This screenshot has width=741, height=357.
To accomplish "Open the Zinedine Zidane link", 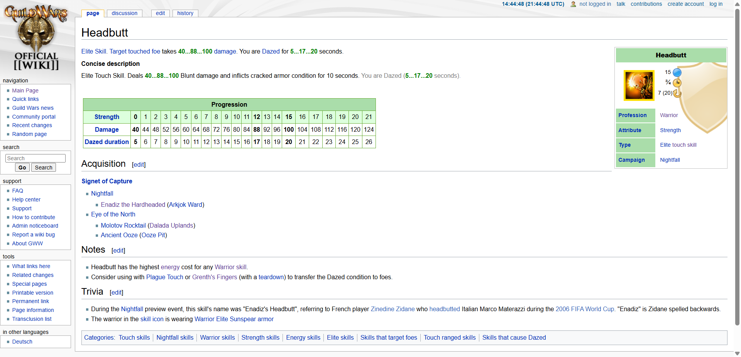I will click(392, 309).
